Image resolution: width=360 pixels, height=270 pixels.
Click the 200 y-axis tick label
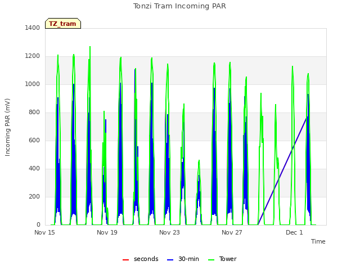[x=34, y=196]
